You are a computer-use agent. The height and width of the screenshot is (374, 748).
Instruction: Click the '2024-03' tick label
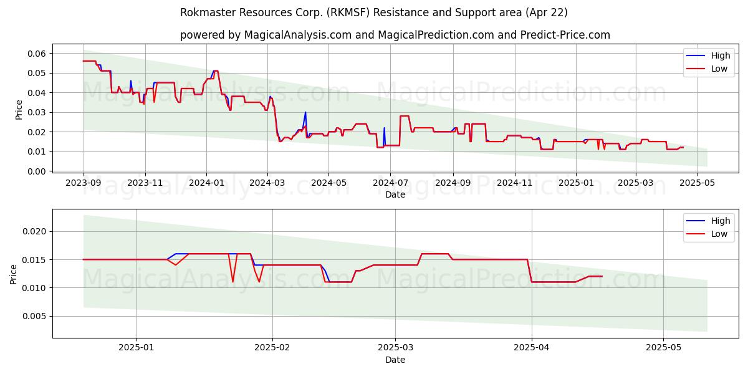point(267,183)
